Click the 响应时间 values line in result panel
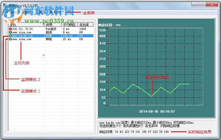The image size is (221, 140). [x=134, y=132]
